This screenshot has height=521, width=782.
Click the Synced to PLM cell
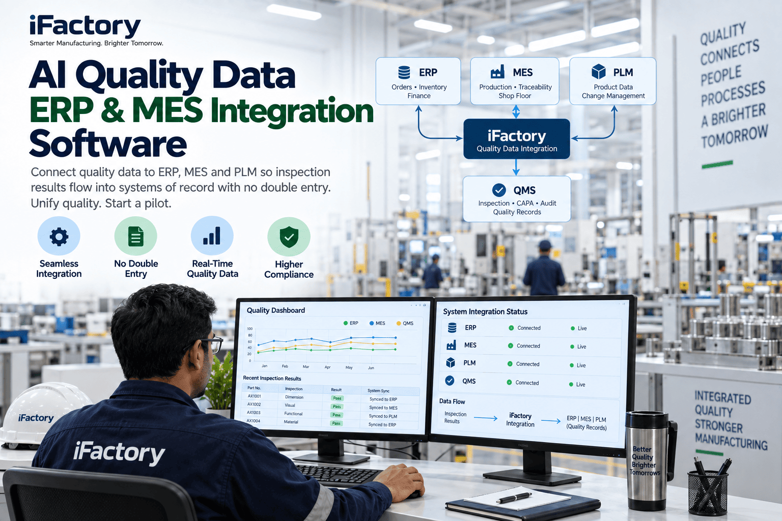coord(383,416)
